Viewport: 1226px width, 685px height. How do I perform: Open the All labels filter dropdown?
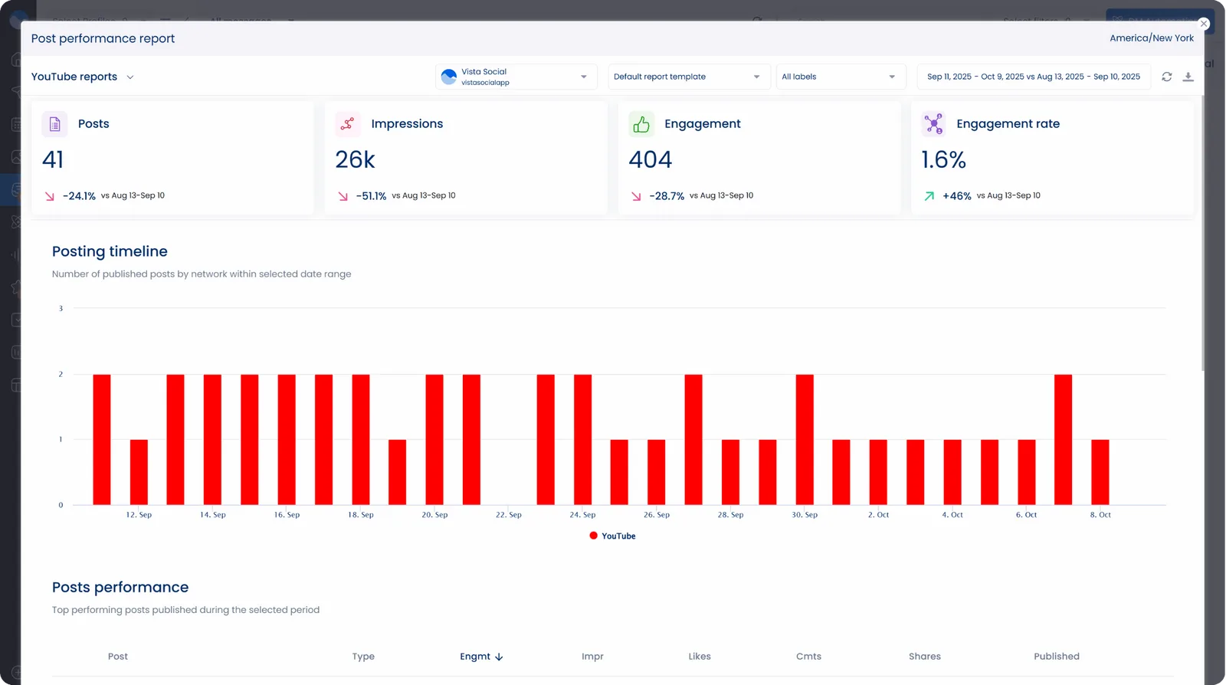840,77
